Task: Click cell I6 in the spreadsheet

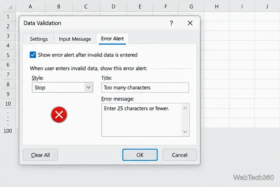Action: point(242,65)
